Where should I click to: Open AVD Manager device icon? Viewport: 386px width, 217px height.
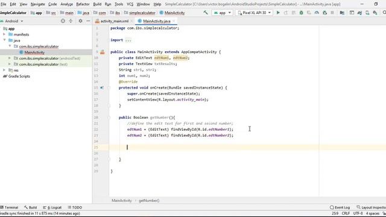coord(367,13)
